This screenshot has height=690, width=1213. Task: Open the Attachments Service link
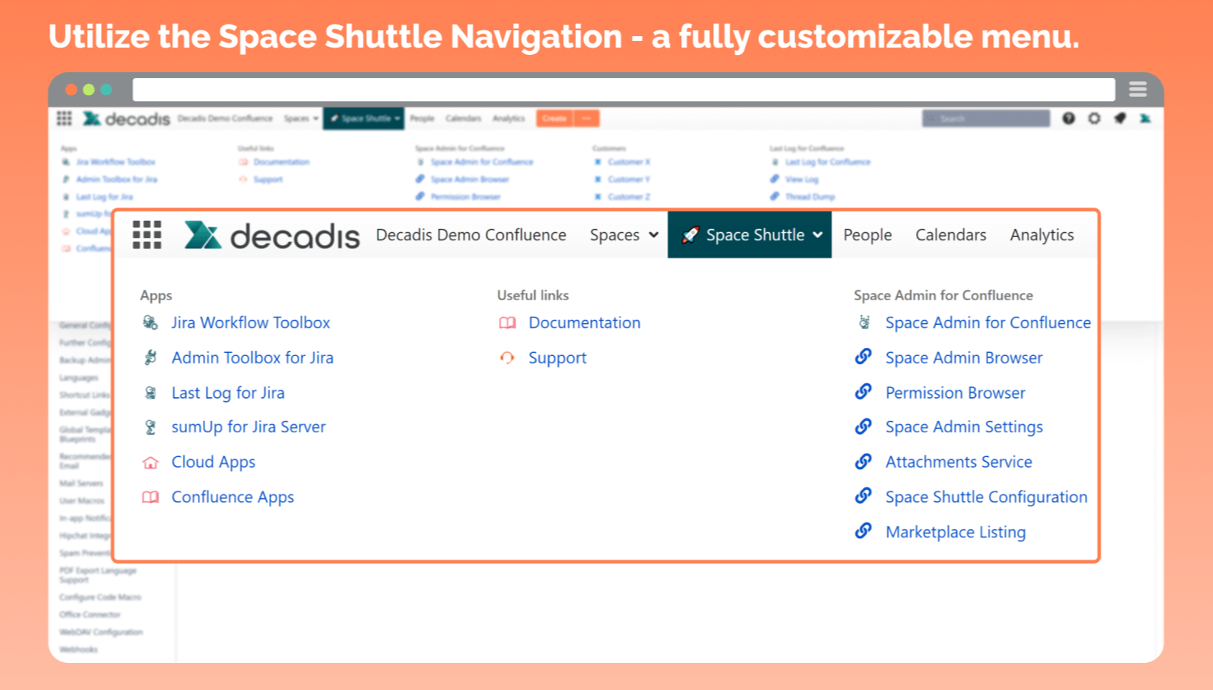tap(959, 463)
